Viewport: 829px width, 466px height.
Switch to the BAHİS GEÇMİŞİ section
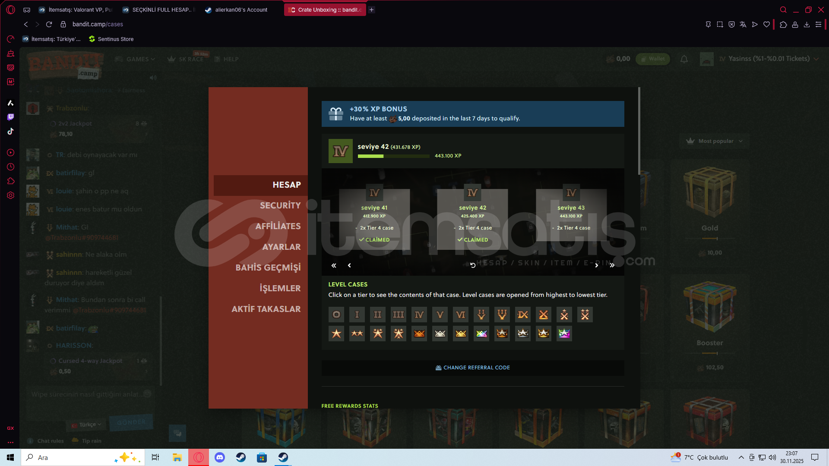pos(268,268)
